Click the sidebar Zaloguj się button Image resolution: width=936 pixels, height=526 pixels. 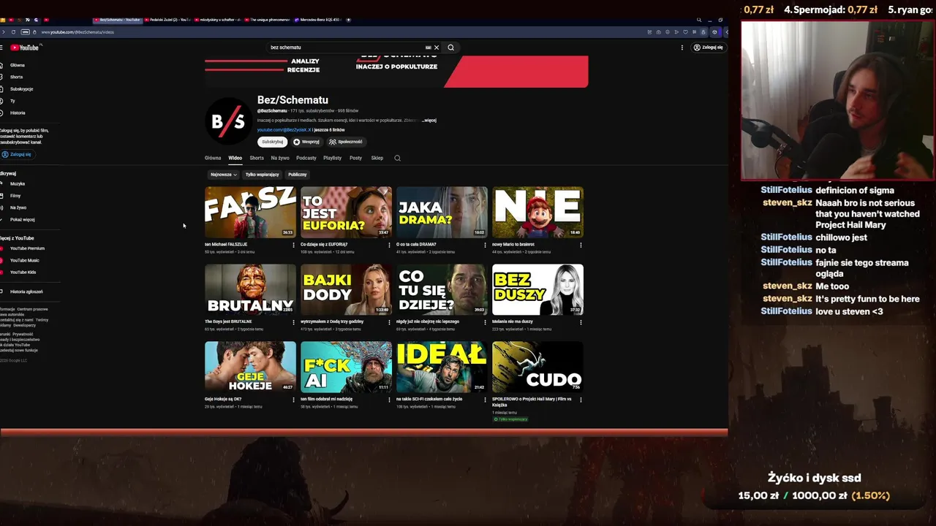[x=17, y=154]
